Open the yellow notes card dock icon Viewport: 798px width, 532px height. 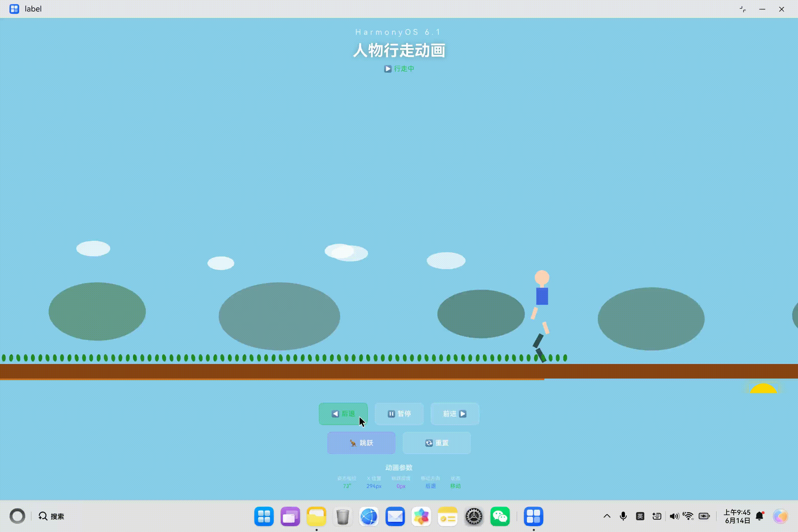(448, 516)
